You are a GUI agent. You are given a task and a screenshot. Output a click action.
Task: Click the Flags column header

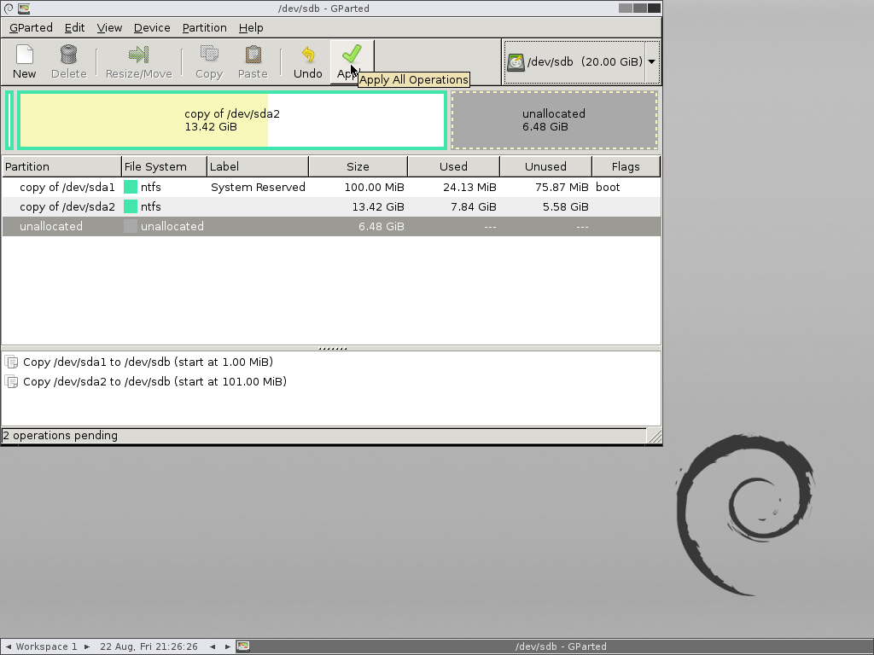[x=626, y=166]
